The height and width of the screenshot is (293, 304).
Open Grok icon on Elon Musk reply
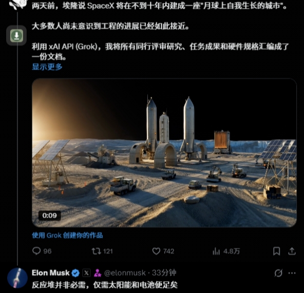coord(278,273)
